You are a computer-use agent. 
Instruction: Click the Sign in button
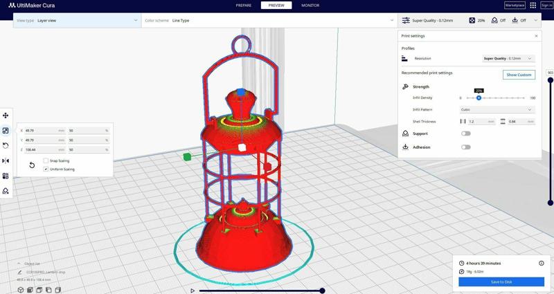tap(547, 6)
